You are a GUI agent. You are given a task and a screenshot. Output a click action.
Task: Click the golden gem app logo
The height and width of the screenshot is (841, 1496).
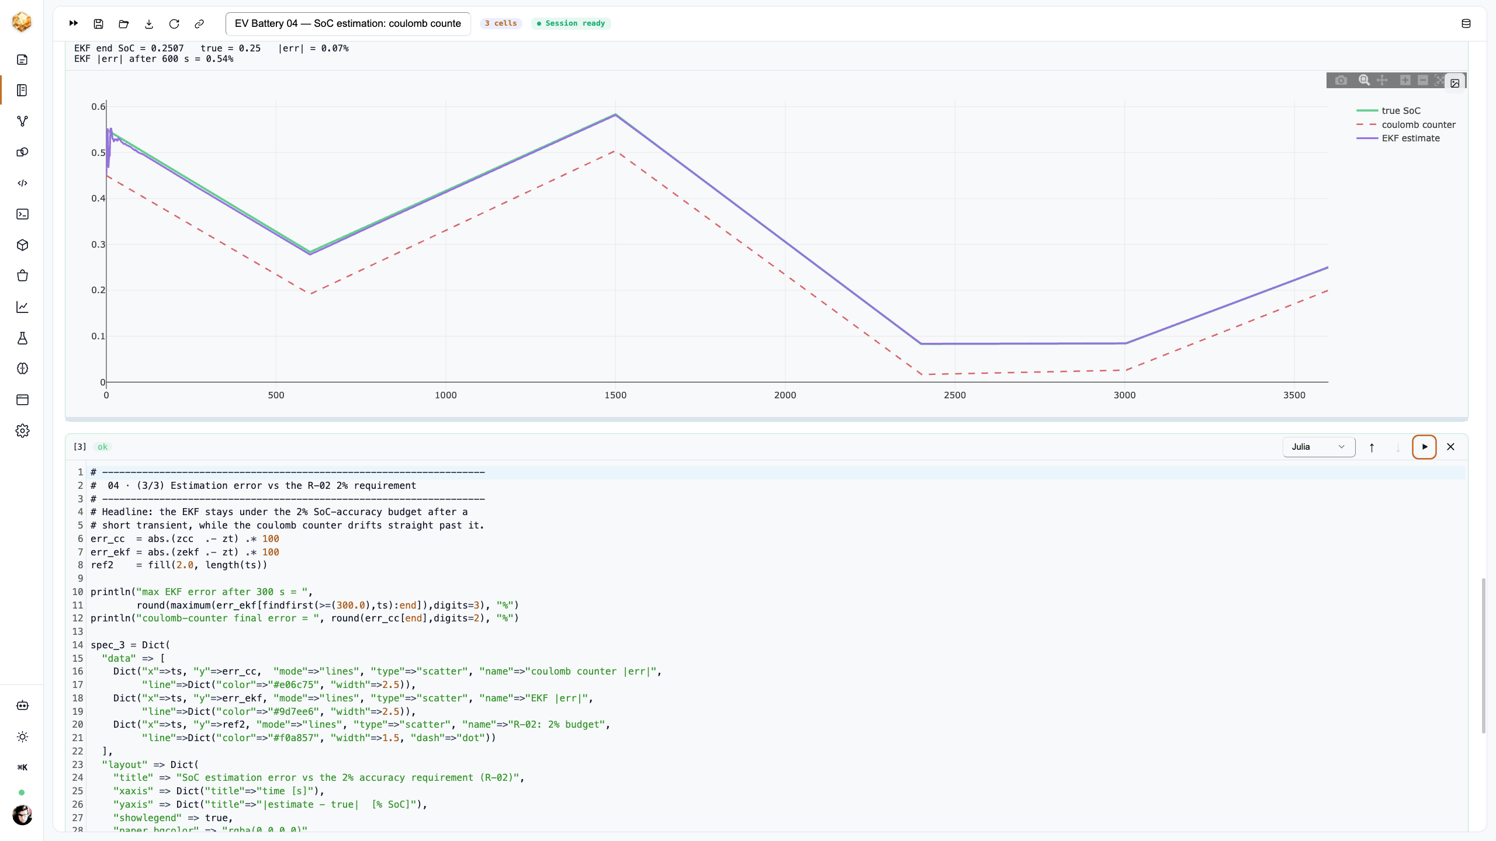tap(22, 22)
